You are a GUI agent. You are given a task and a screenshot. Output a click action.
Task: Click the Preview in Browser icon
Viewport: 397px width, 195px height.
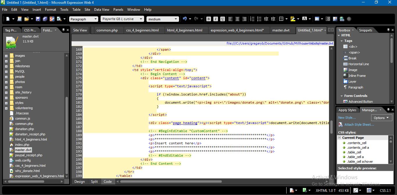point(59,19)
